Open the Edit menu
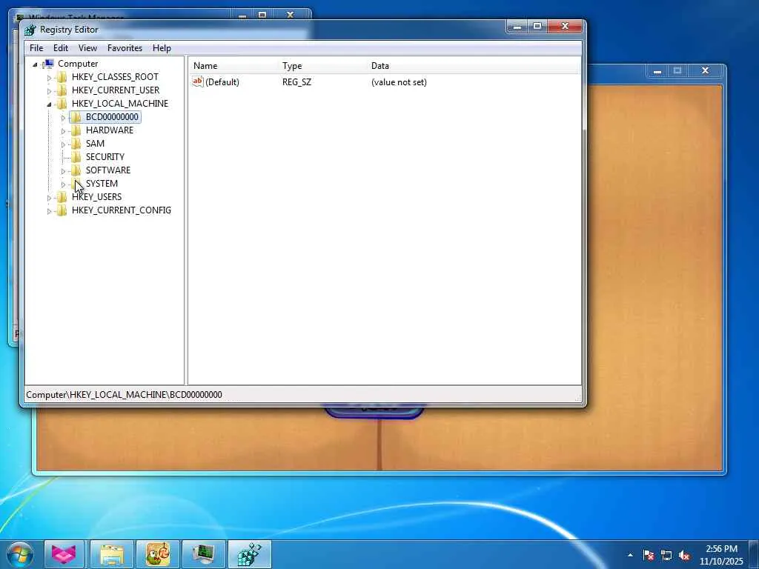 (61, 48)
